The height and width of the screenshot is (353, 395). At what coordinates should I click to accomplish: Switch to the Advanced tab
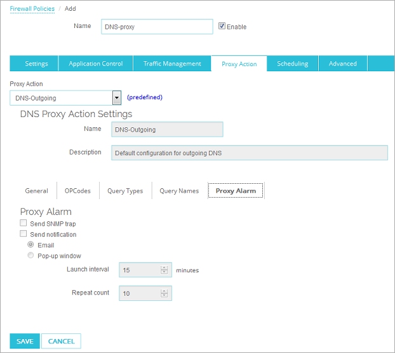(342, 64)
